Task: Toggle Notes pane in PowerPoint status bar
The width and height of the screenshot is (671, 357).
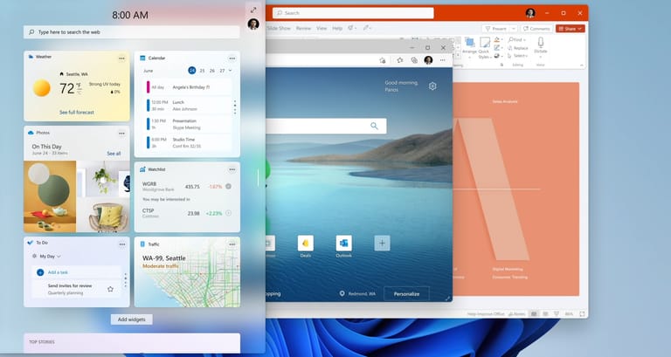Action: (x=516, y=314)
